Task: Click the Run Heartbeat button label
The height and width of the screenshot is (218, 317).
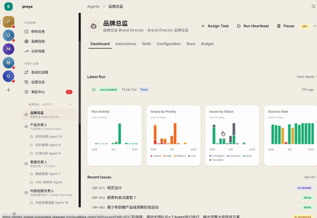Action: pos(256,26)
